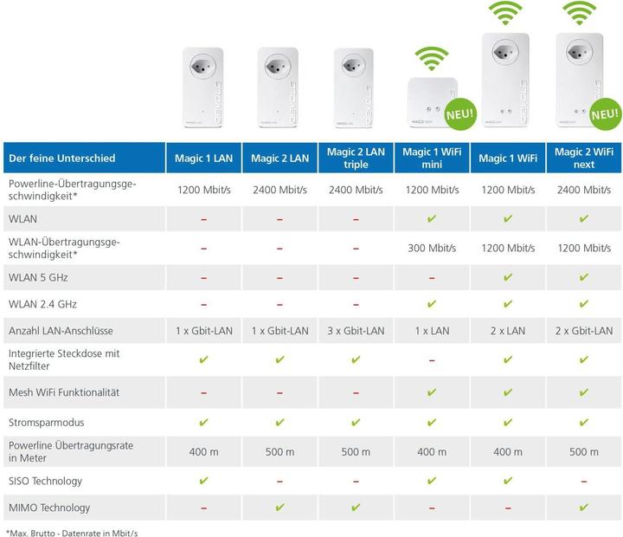Screen dimensions: 623x537
Task: Click the '3 x Gbit-LAN' cell
Action: [x=356, y=331]
